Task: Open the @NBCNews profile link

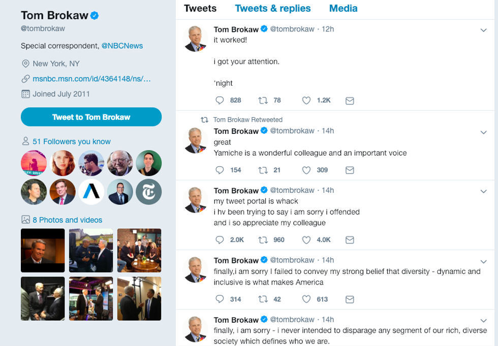Action: point(122,46)
